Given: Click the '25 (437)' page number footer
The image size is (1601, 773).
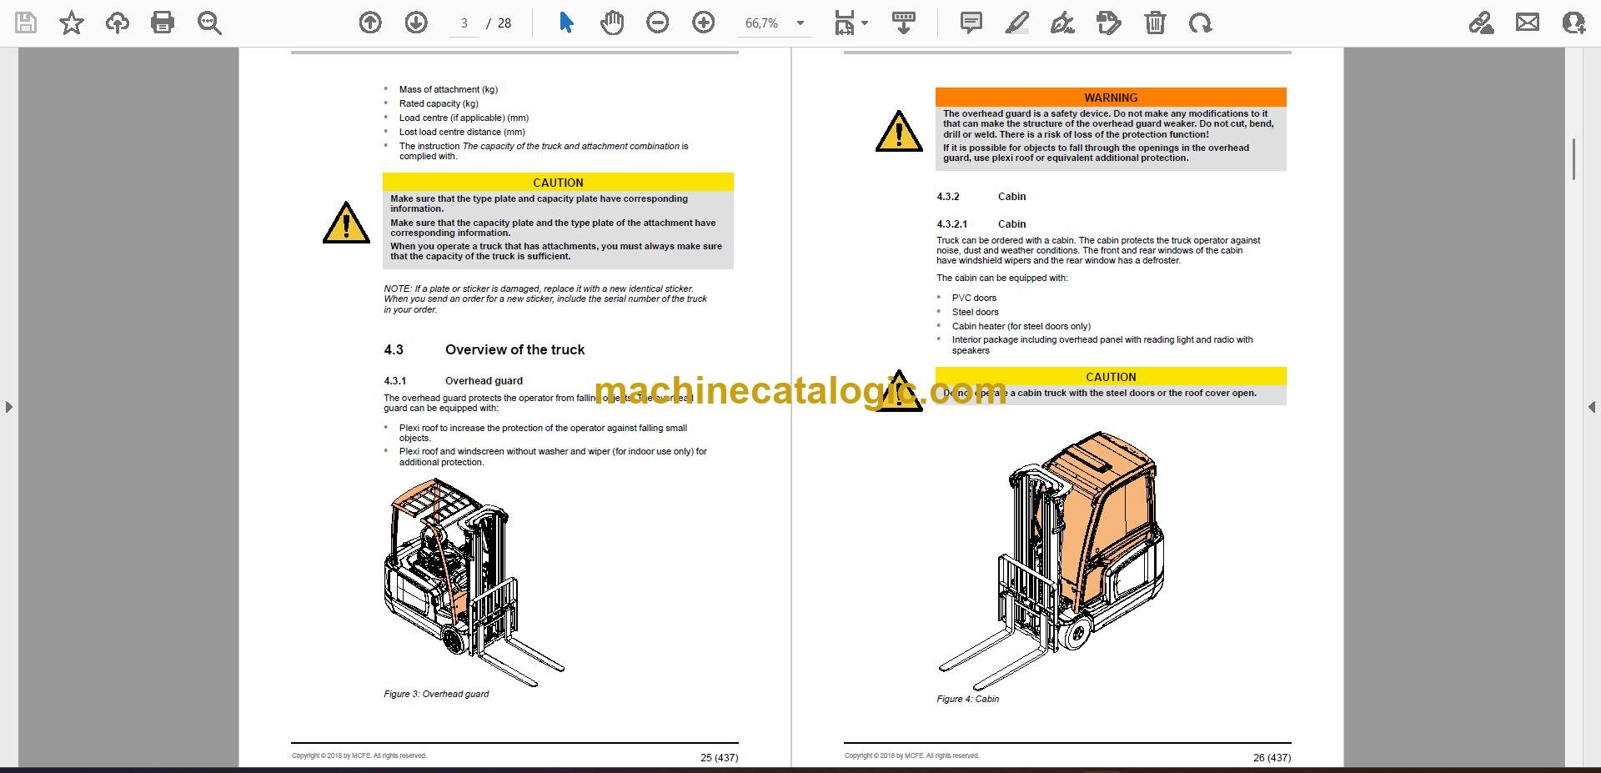Looking at the screenshot, I should click(719, 758).
